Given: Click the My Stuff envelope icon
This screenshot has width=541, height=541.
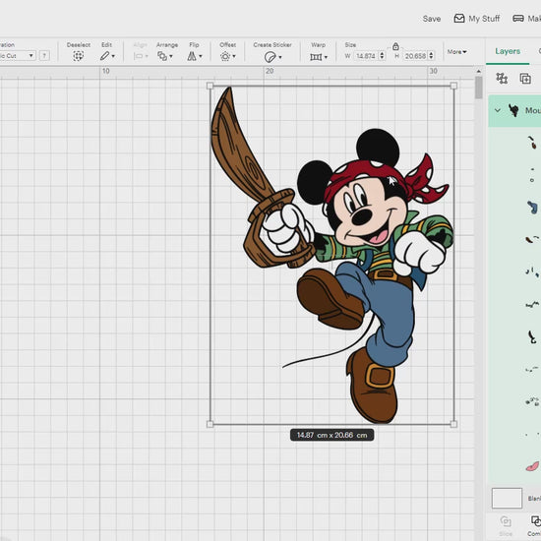Looking at the screenshot, I should [x=459, y=19].
